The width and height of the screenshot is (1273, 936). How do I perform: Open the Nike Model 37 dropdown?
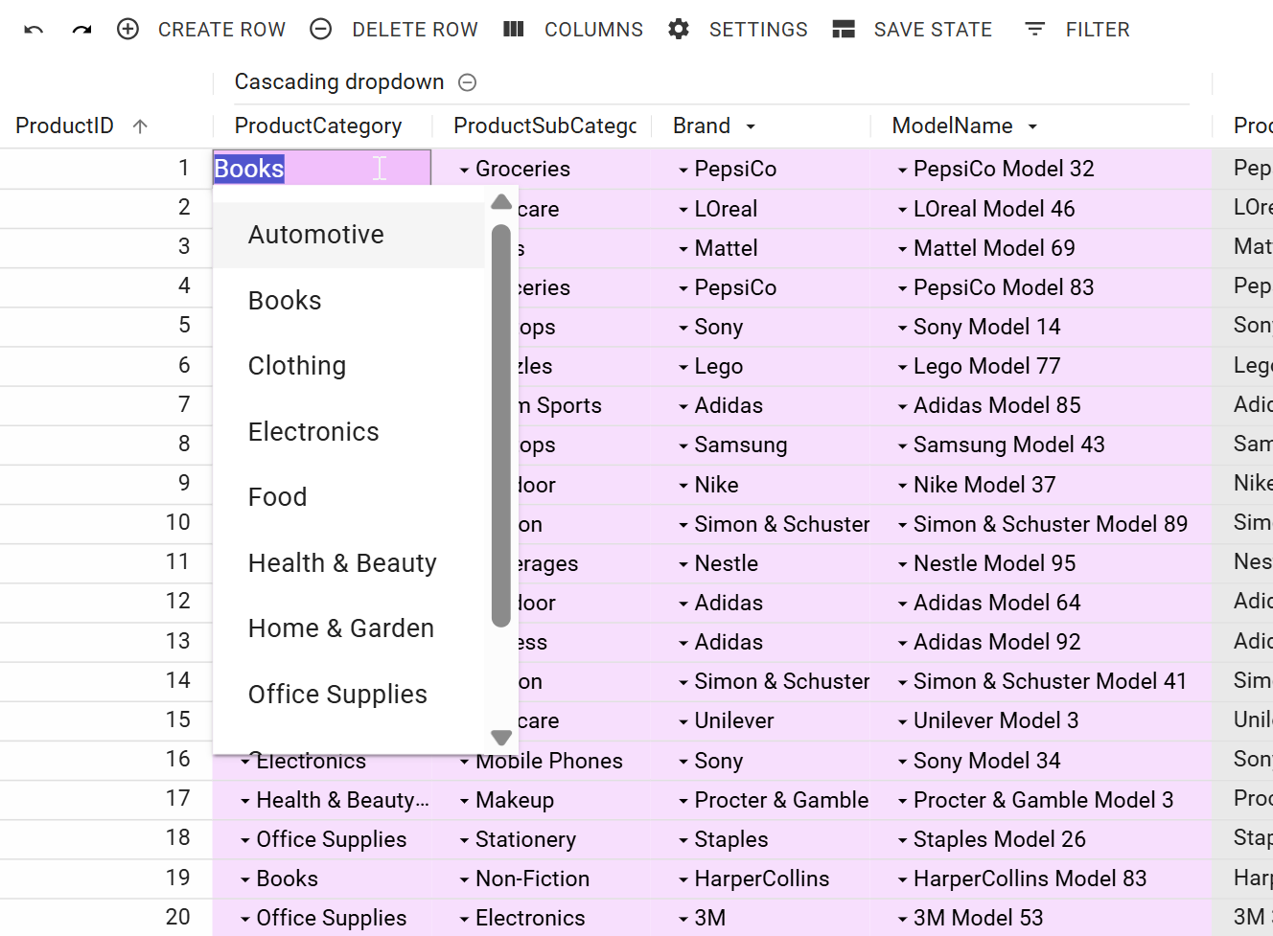coord(902,486)
